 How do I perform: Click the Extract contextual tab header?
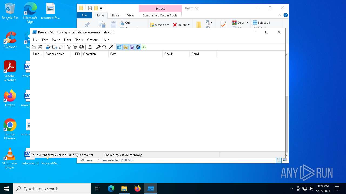pos(160,8)
